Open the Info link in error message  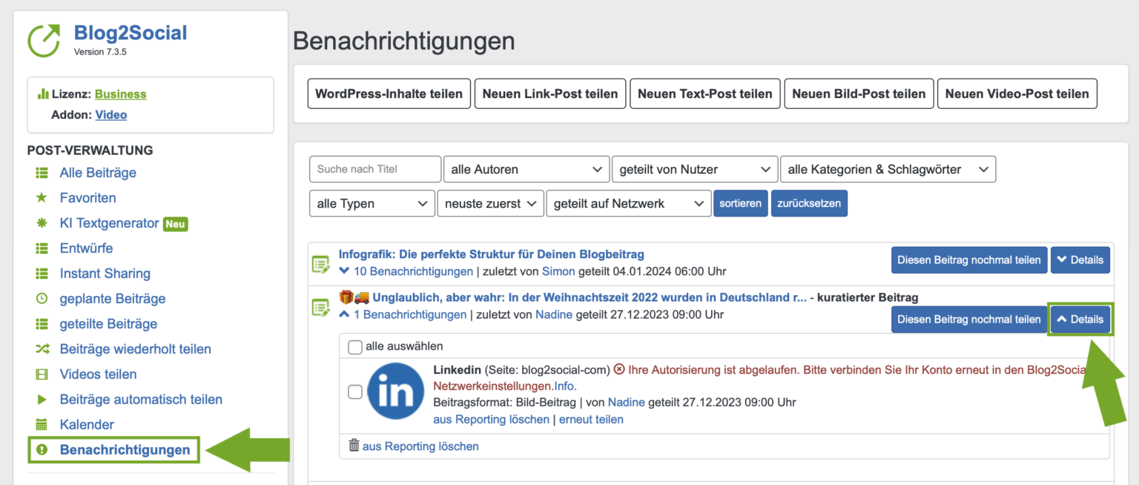pyautogui.click(x=564, y=386)
